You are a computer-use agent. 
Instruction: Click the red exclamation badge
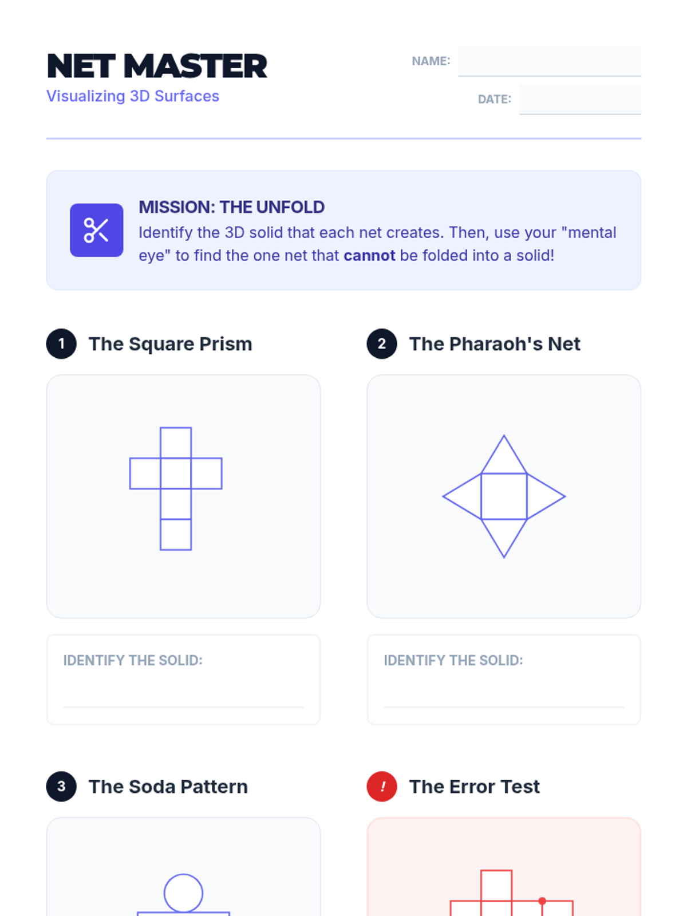tap(382, 786)
